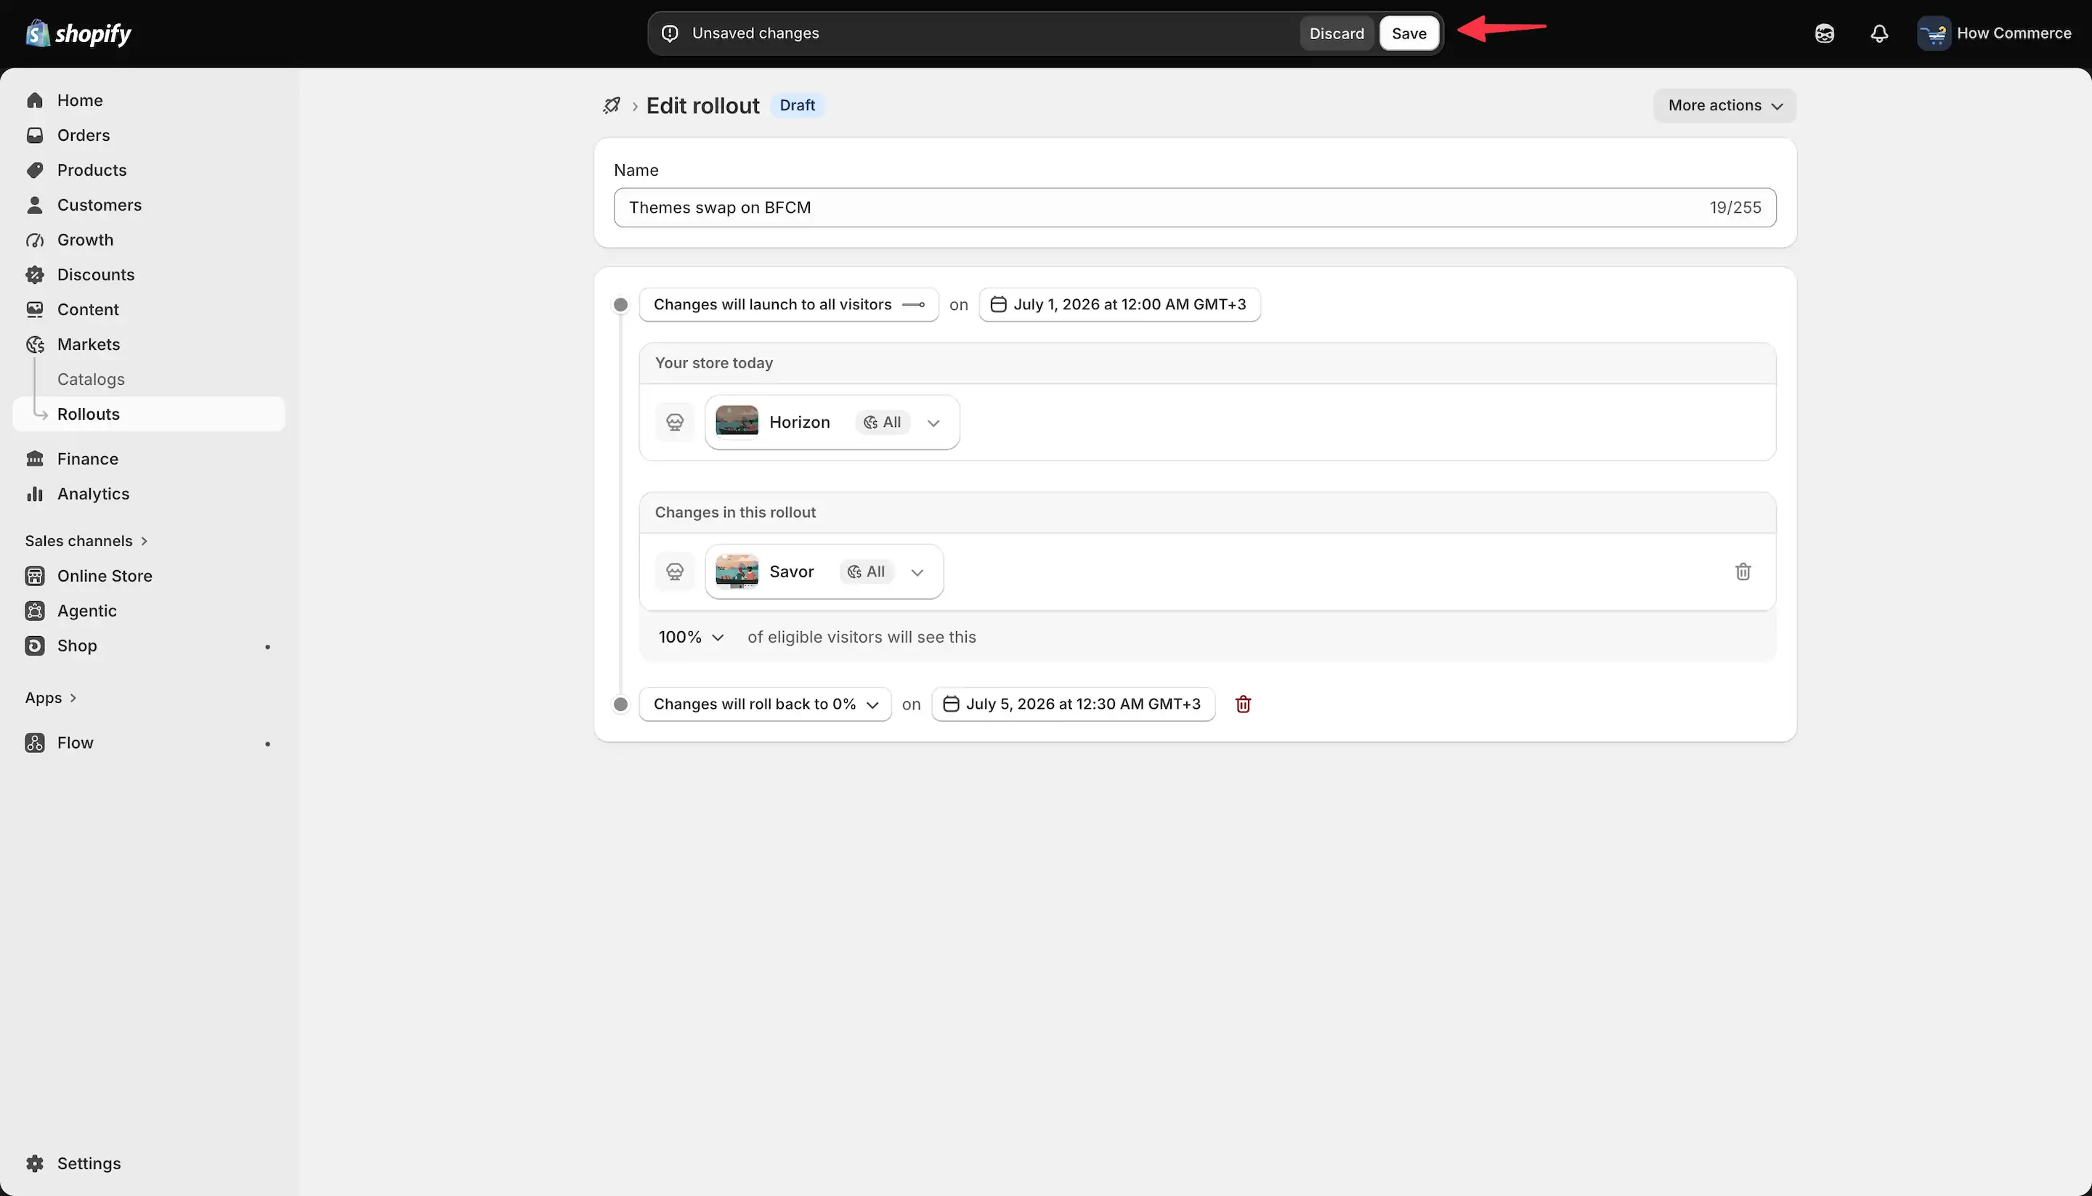Save the unsaved changes

[1408, 33]
